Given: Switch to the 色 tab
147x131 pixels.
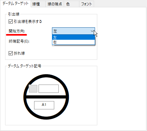Looking at the screenshot, I should 71,4.
